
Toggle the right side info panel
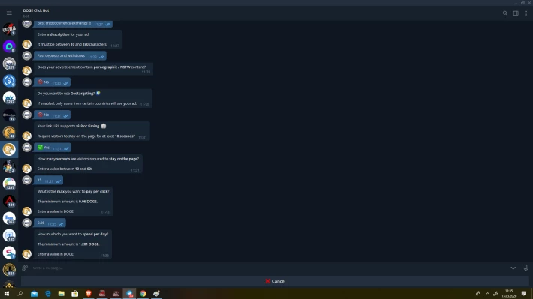pos(516,13)
